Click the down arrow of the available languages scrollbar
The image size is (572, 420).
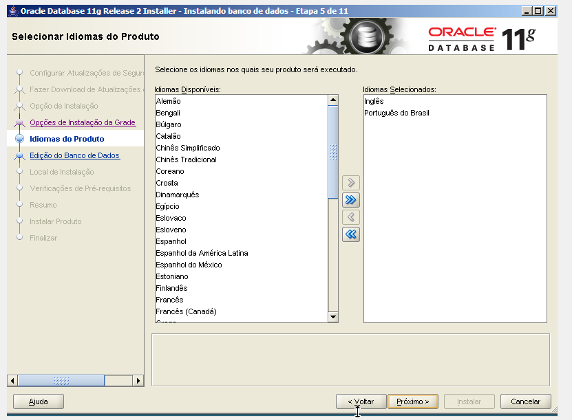click(x=333, y=317)
